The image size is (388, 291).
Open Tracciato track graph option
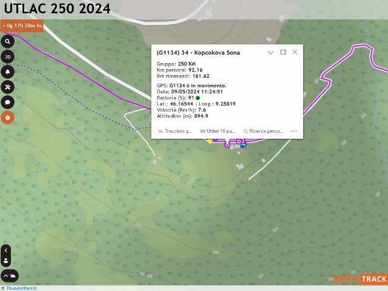pyautogui.click(x=175, y=131)
